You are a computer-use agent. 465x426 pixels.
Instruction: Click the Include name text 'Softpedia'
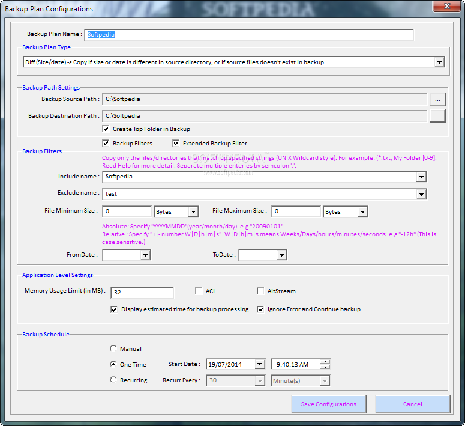(119, 177)
